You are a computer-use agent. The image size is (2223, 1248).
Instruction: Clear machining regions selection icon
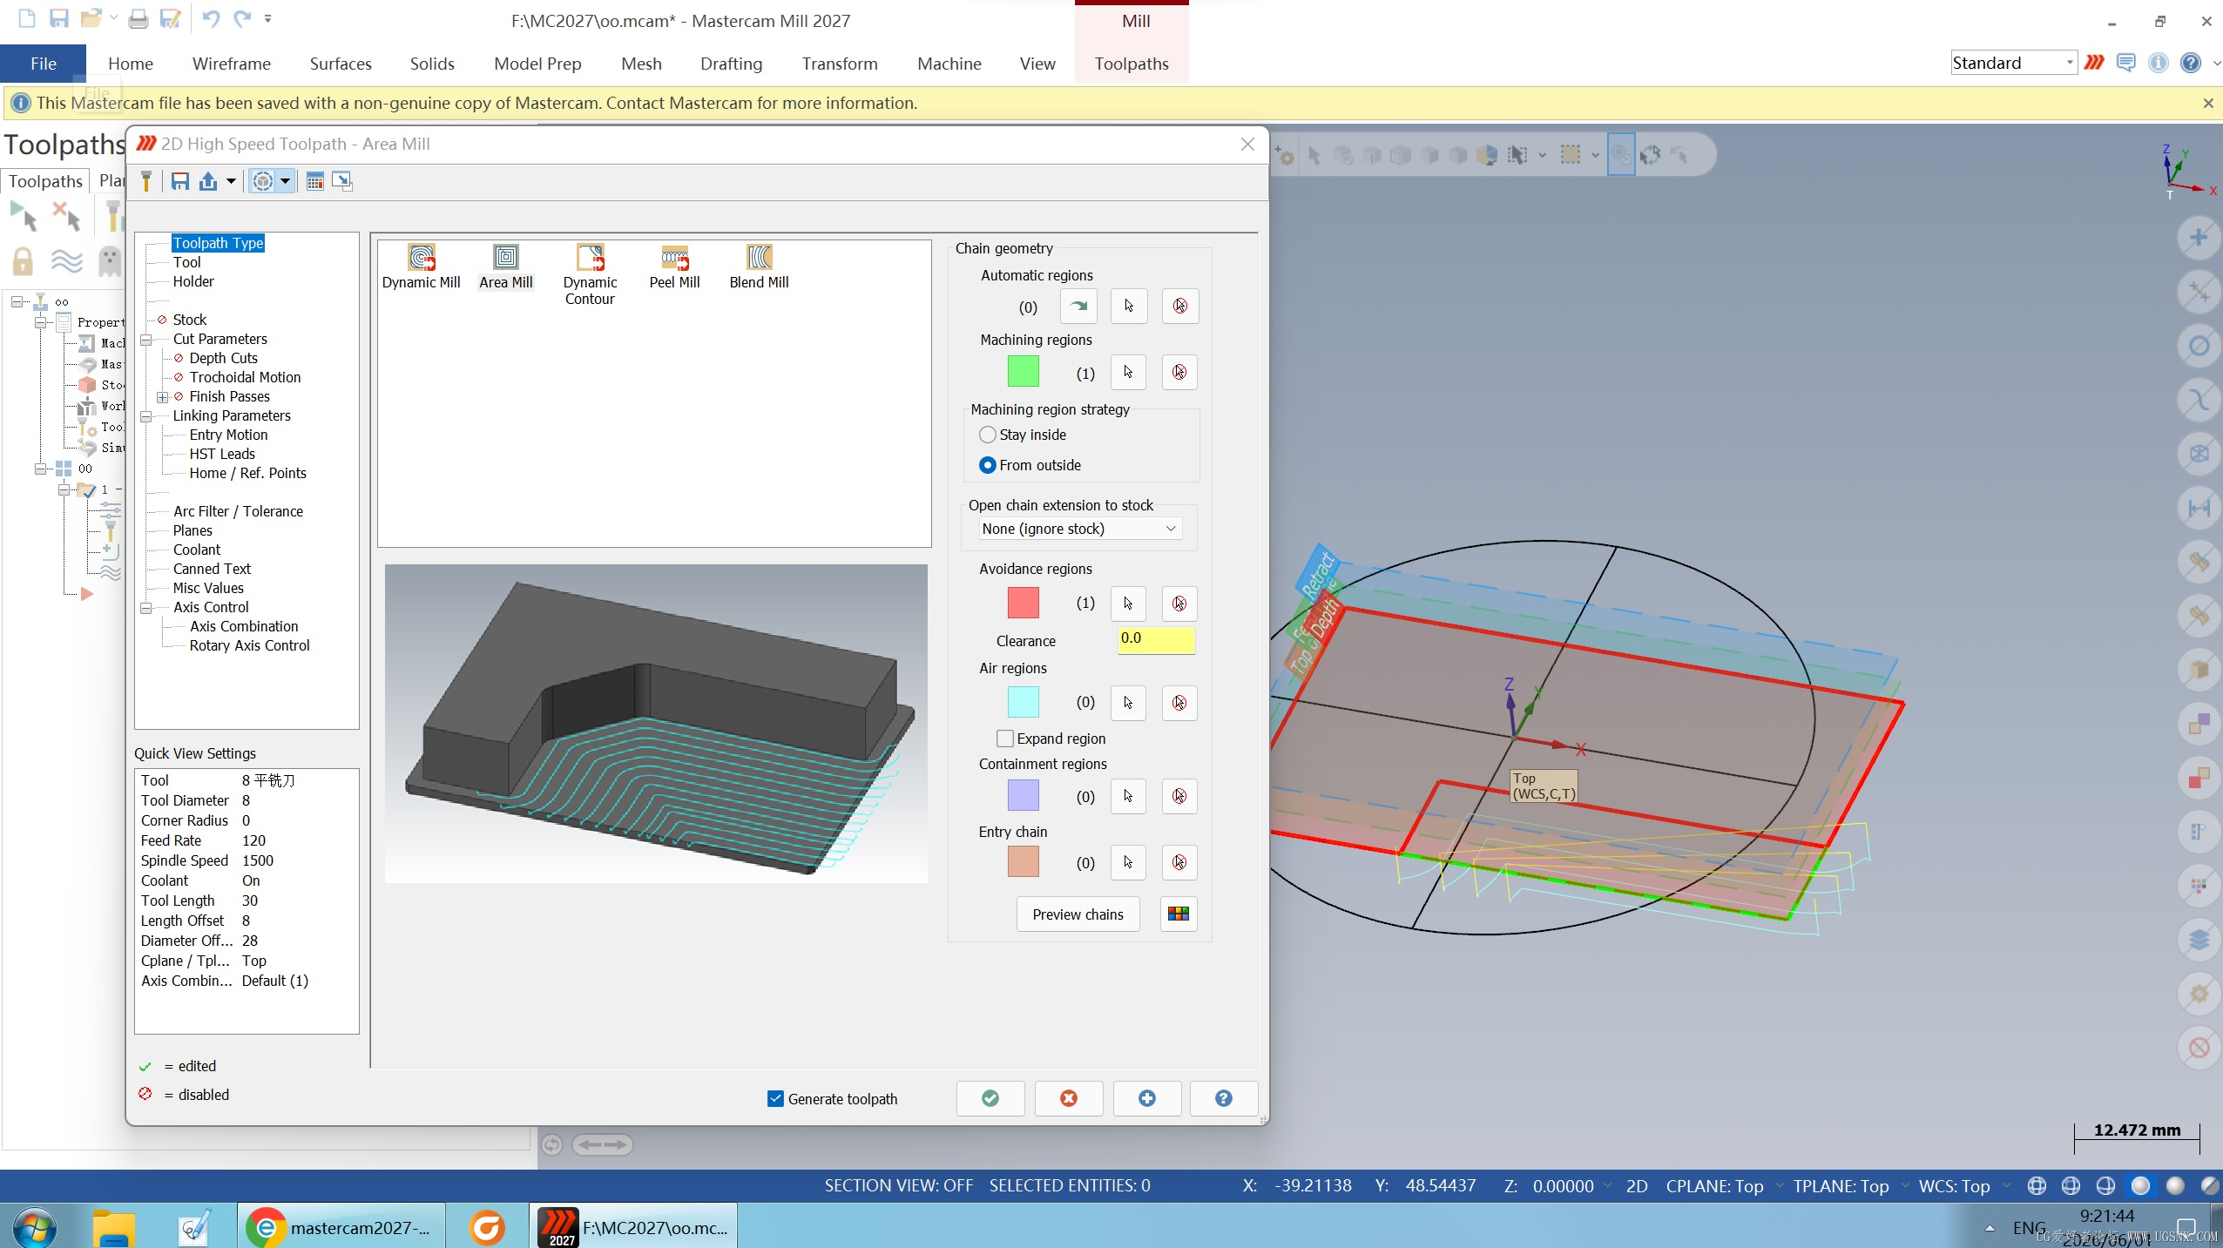(x=1179, y=373)
